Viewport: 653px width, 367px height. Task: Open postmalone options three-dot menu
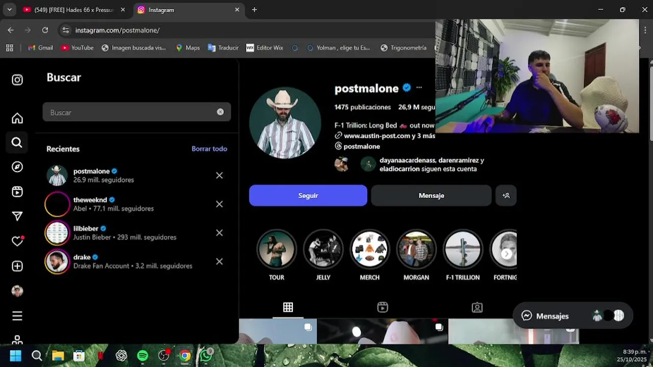tap(419, 88)
